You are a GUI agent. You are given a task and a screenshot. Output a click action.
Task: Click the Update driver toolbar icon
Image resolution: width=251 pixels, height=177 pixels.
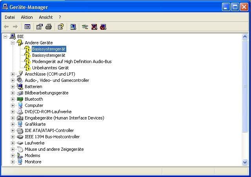click(85, 27)
